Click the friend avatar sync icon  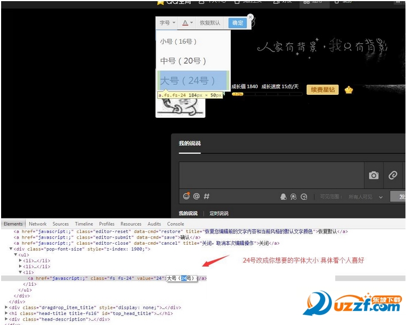tap(293, 197)
